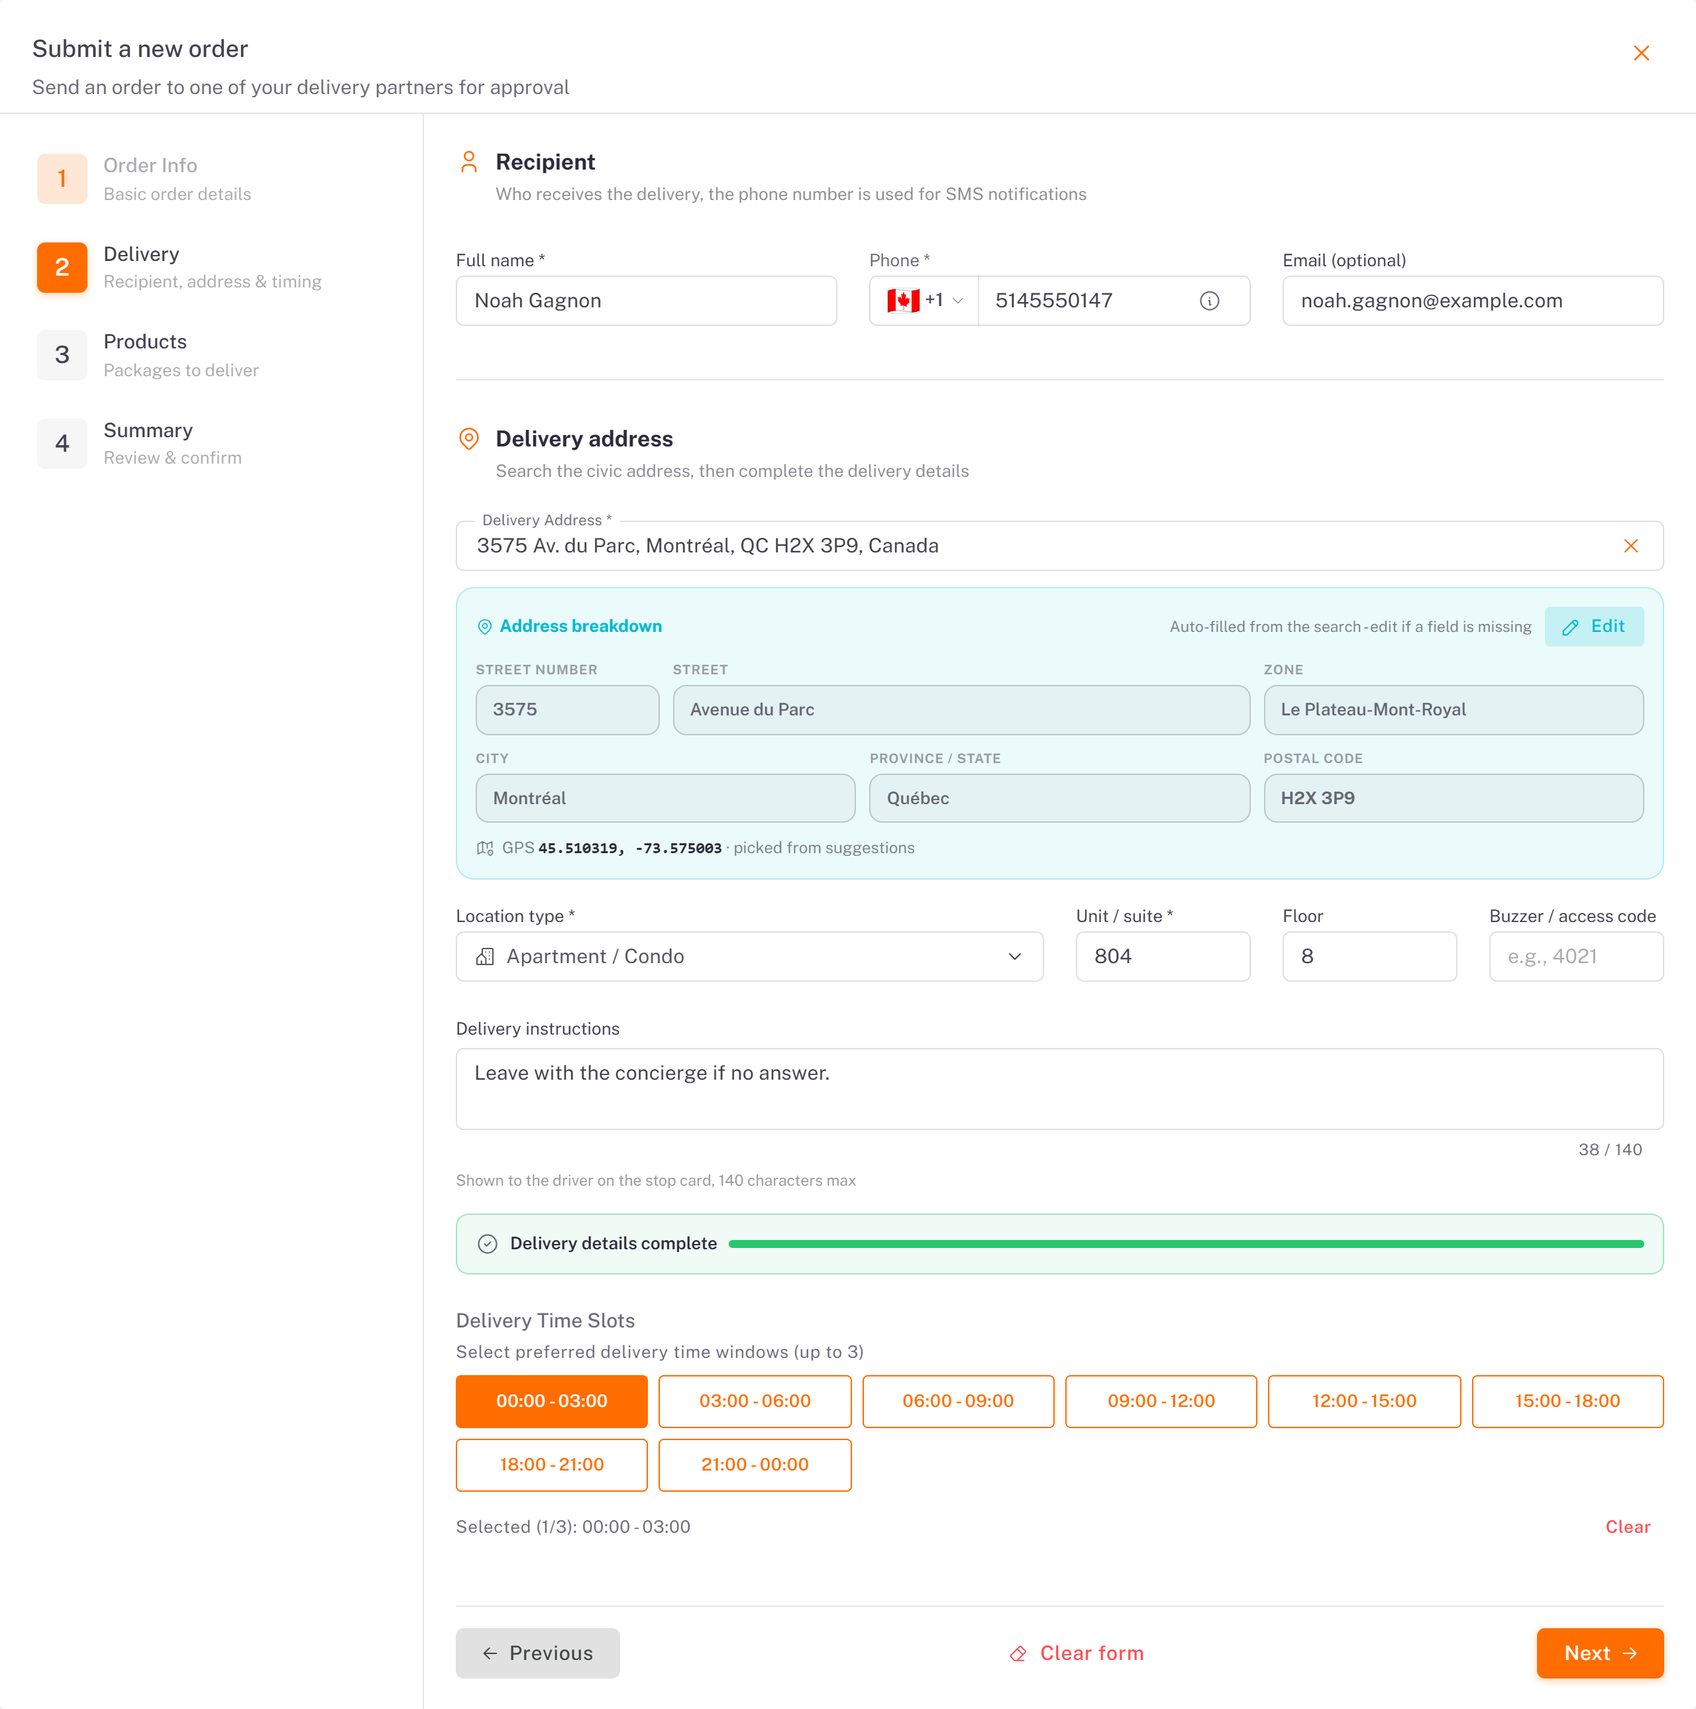This screenshot has height=1709, width=1696.
Task: Click the GPS map icon
Action: coord(485,847)
